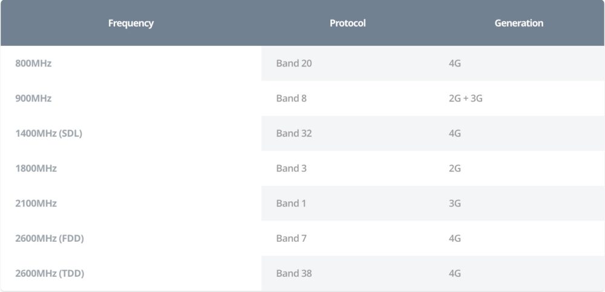Click the 2G + 3G generation cell
This screenshot has width=605, height=292.
click(x=465, y=98)
